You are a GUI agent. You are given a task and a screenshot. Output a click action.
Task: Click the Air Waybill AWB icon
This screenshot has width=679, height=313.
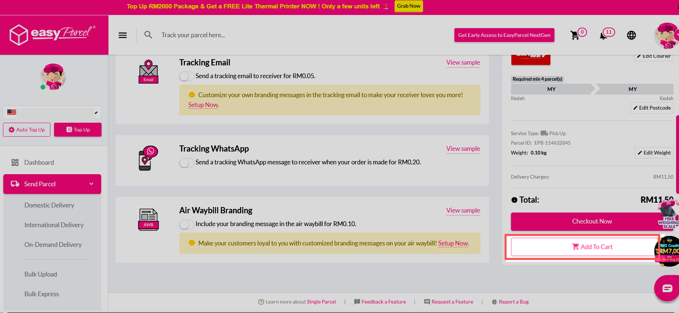[x=148, y=220]
